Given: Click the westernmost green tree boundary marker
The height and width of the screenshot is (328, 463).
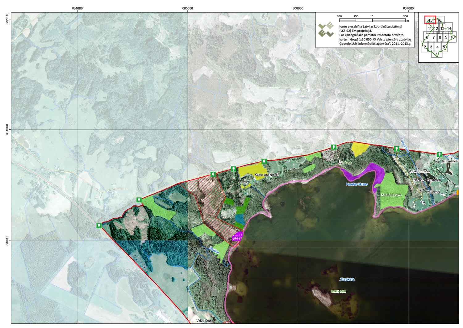Looking at the screenshot, I should [x=99, y=226].
